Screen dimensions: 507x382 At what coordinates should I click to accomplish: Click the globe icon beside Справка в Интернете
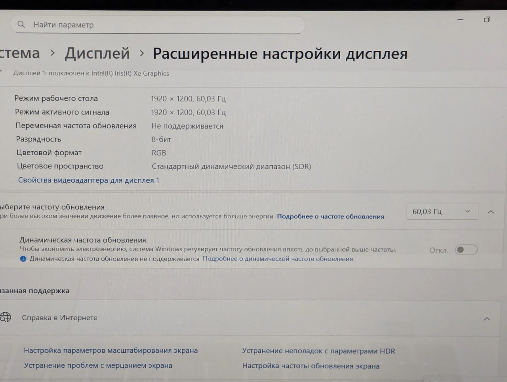(x=6, y=317)
